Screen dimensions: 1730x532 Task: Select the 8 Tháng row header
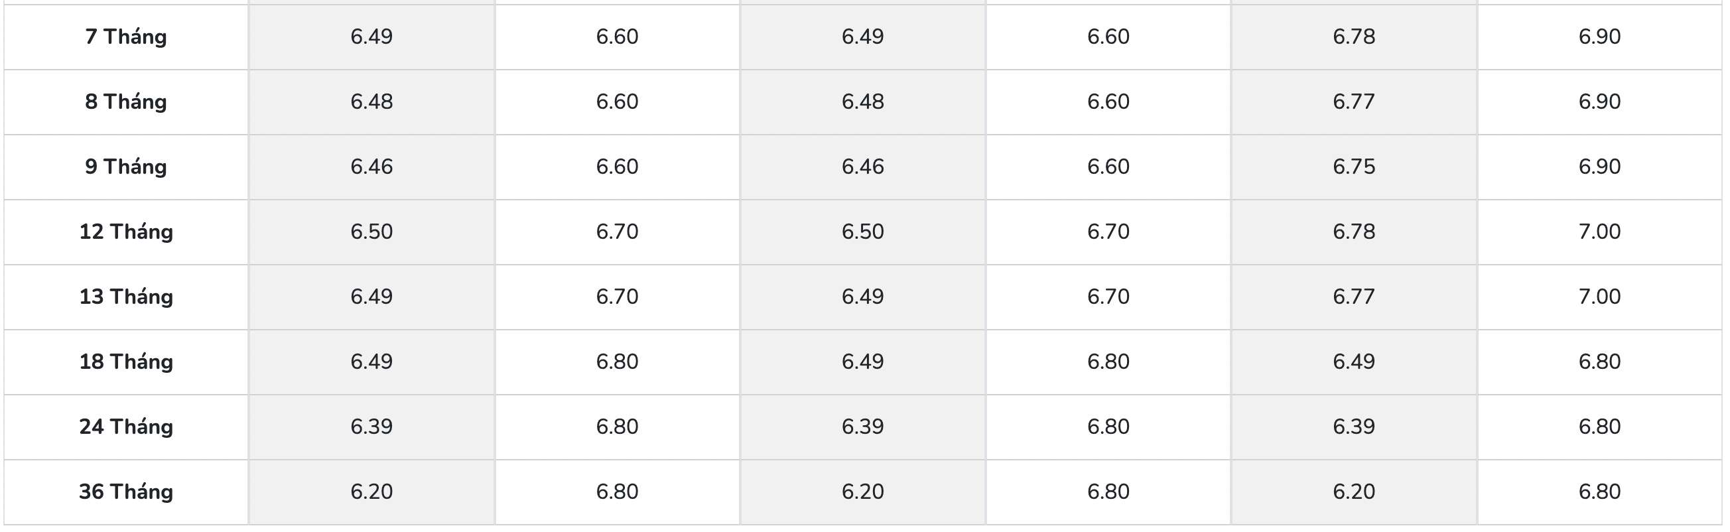click(125, 101)
